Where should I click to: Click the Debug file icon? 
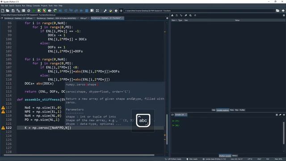[60, 11]
